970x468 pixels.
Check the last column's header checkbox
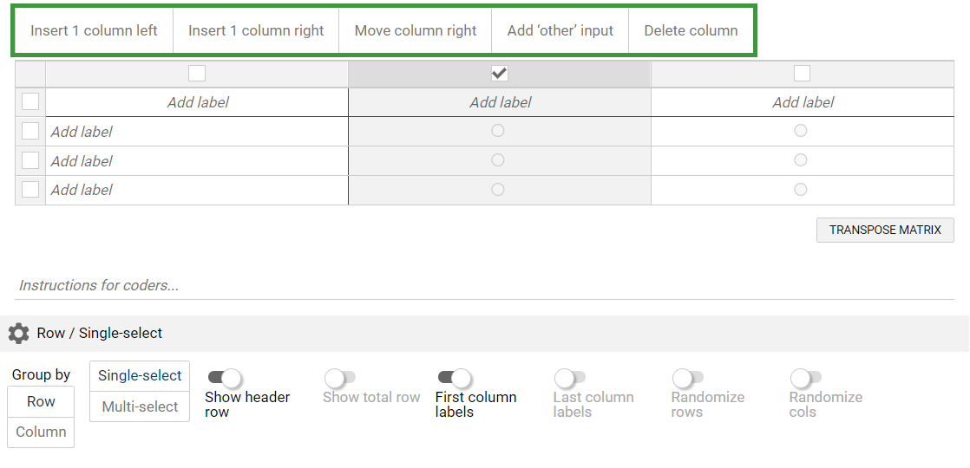802,74
